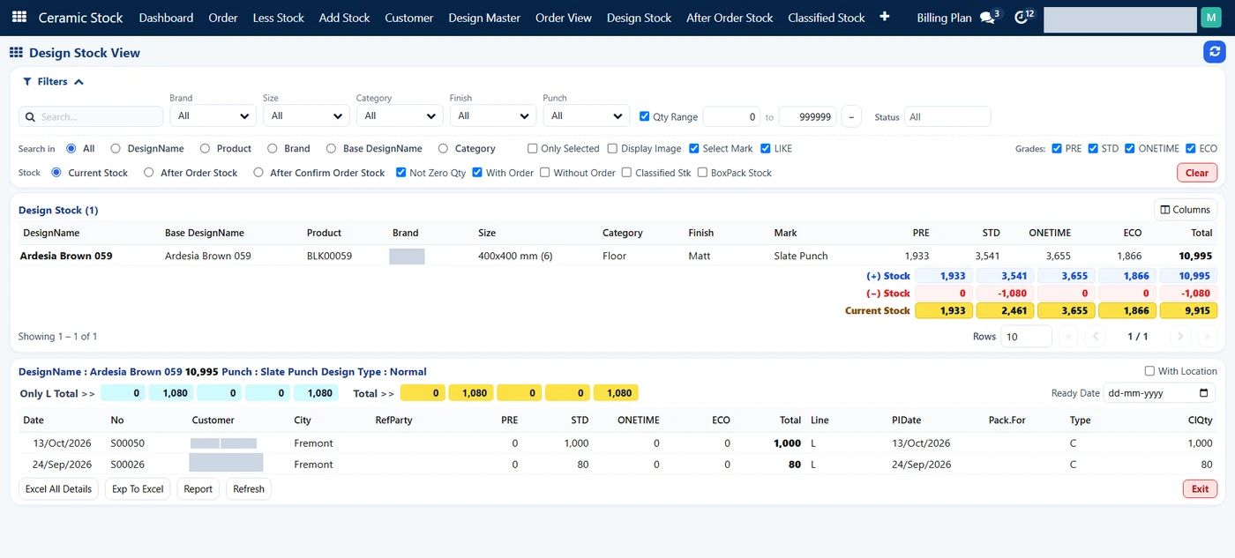Collapse the Filters section
Image resolution: width=1235 pixels, height=558 pixels.
[53, 81]
